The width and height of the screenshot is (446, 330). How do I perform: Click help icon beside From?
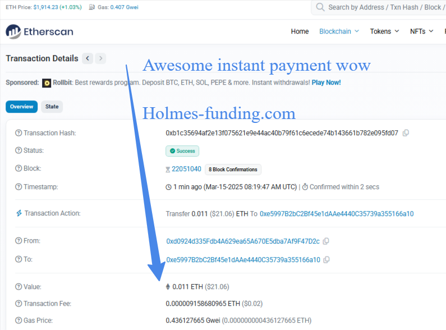click(x=19, y=241)
